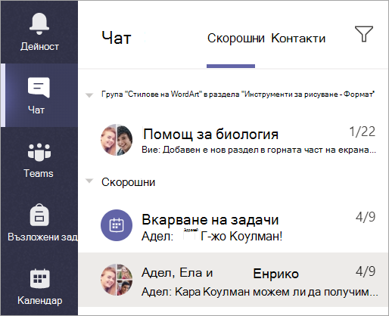Screen dimensions: 389x316
Task: Open the Помощ за биология chat
Action: 233,140
